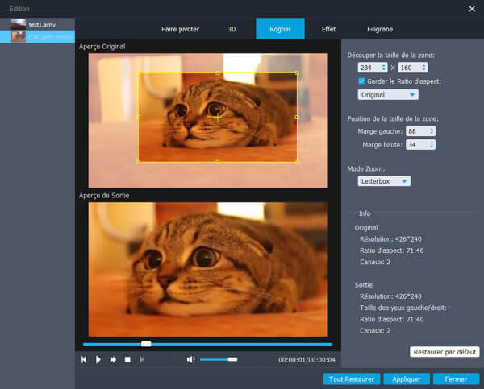Click the volume slider handle

click(x=232, y=359)
